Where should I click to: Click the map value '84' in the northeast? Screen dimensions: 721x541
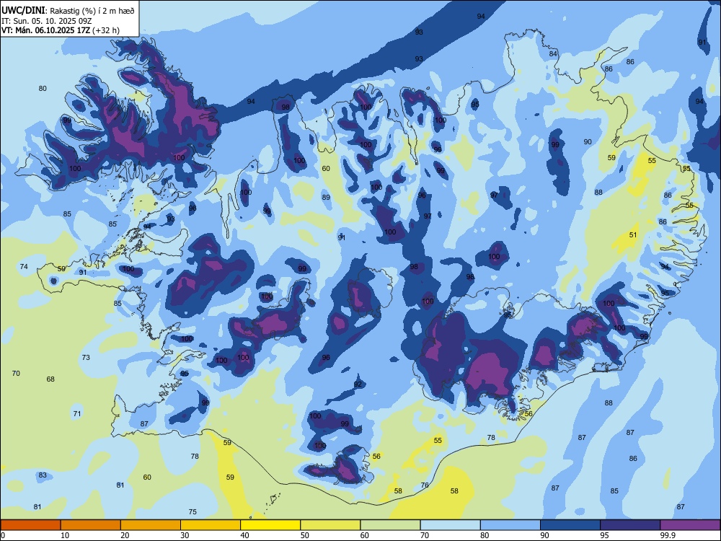pos(553,54)
